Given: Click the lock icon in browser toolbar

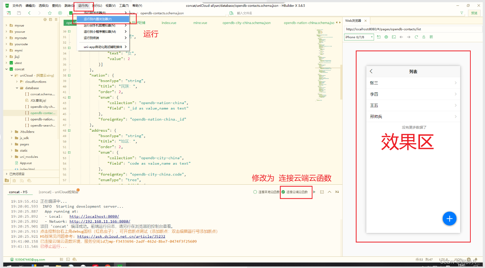Looking at the screenshot, I should (x=424, y=37).
